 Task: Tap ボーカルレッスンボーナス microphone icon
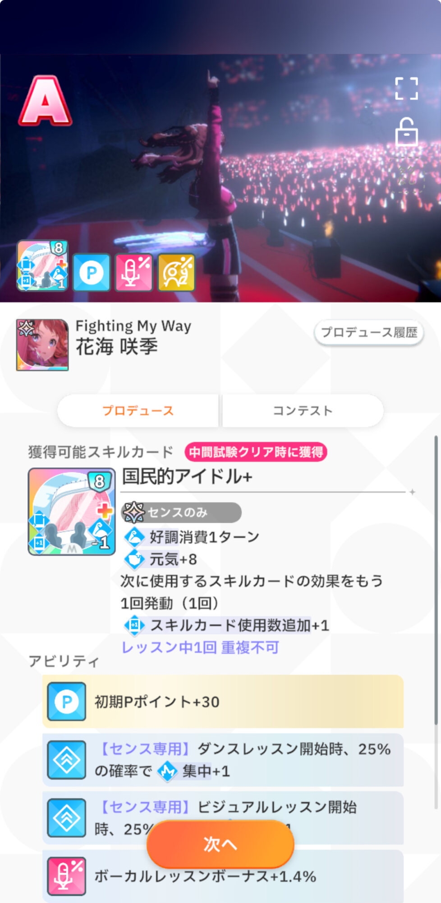67,876
